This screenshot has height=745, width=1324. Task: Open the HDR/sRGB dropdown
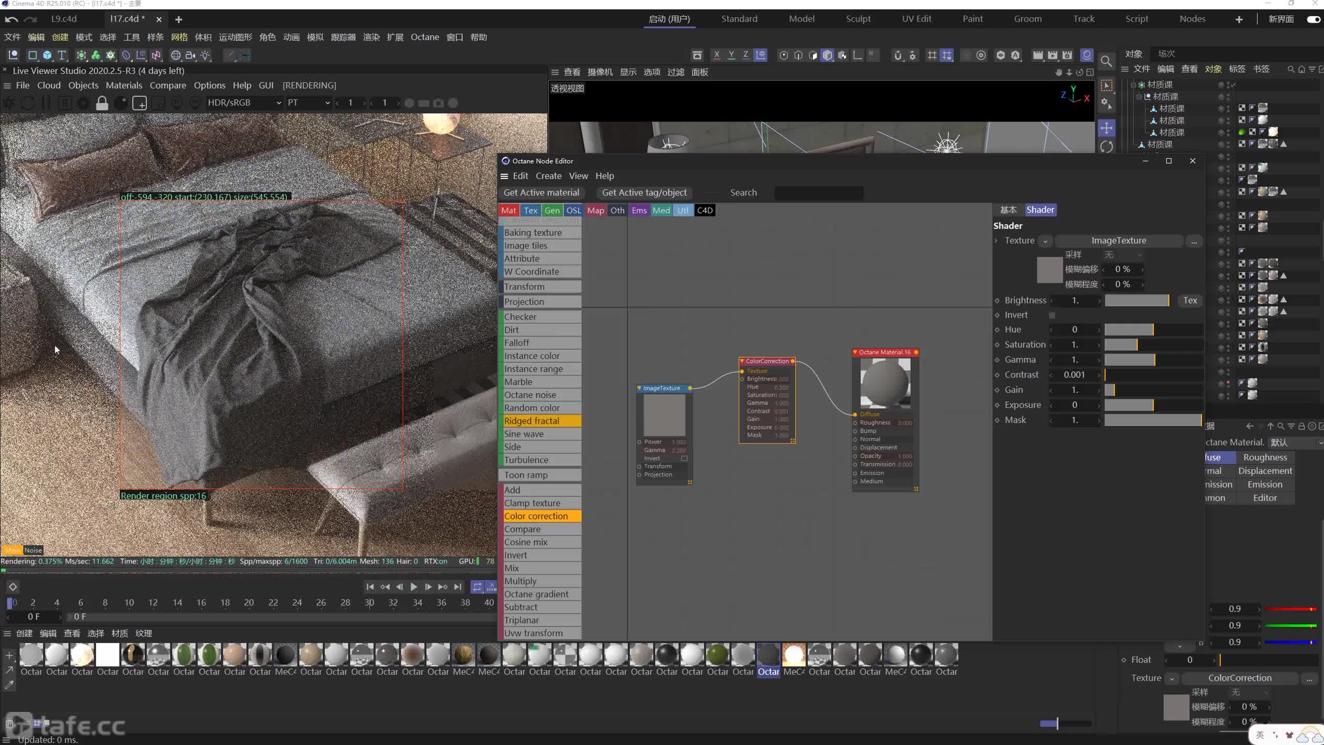(244, 102)
